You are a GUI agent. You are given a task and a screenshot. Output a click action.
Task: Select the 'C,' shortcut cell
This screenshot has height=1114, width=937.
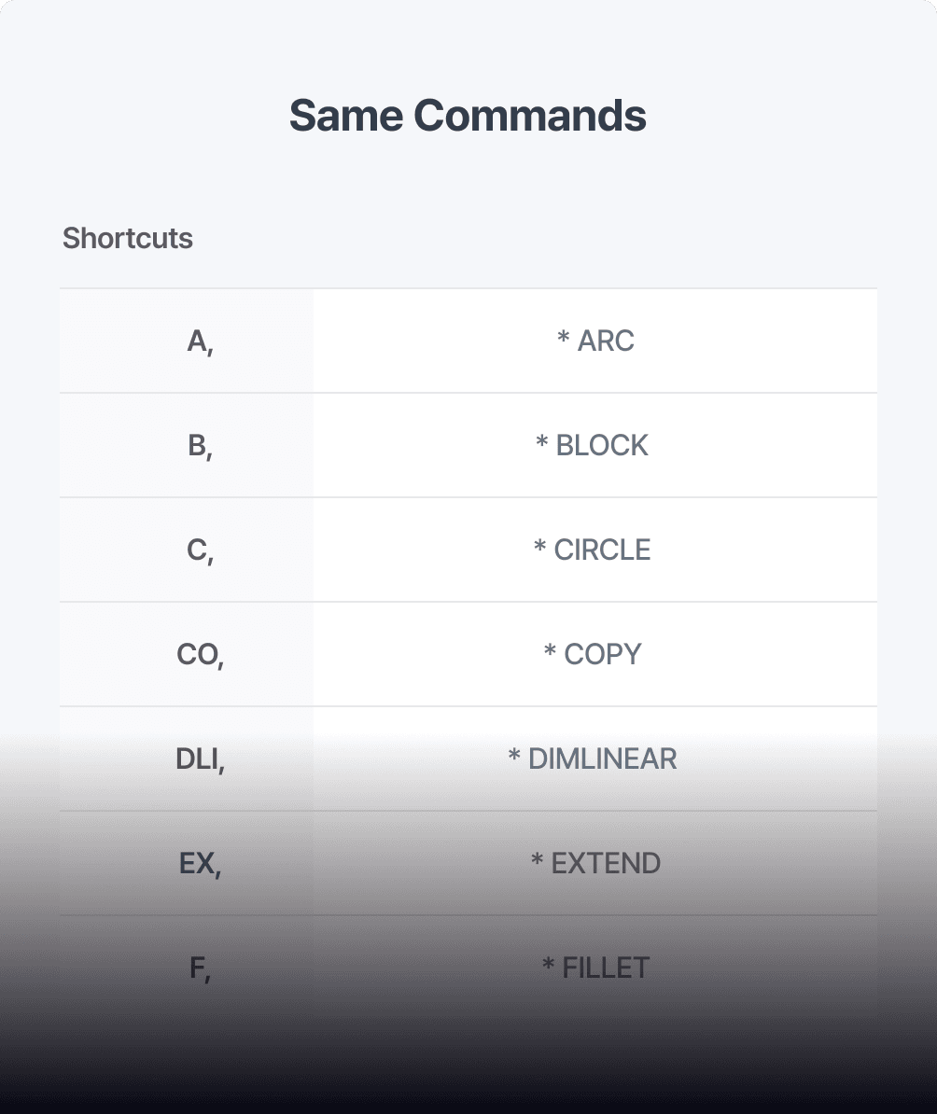pos(187,550)
